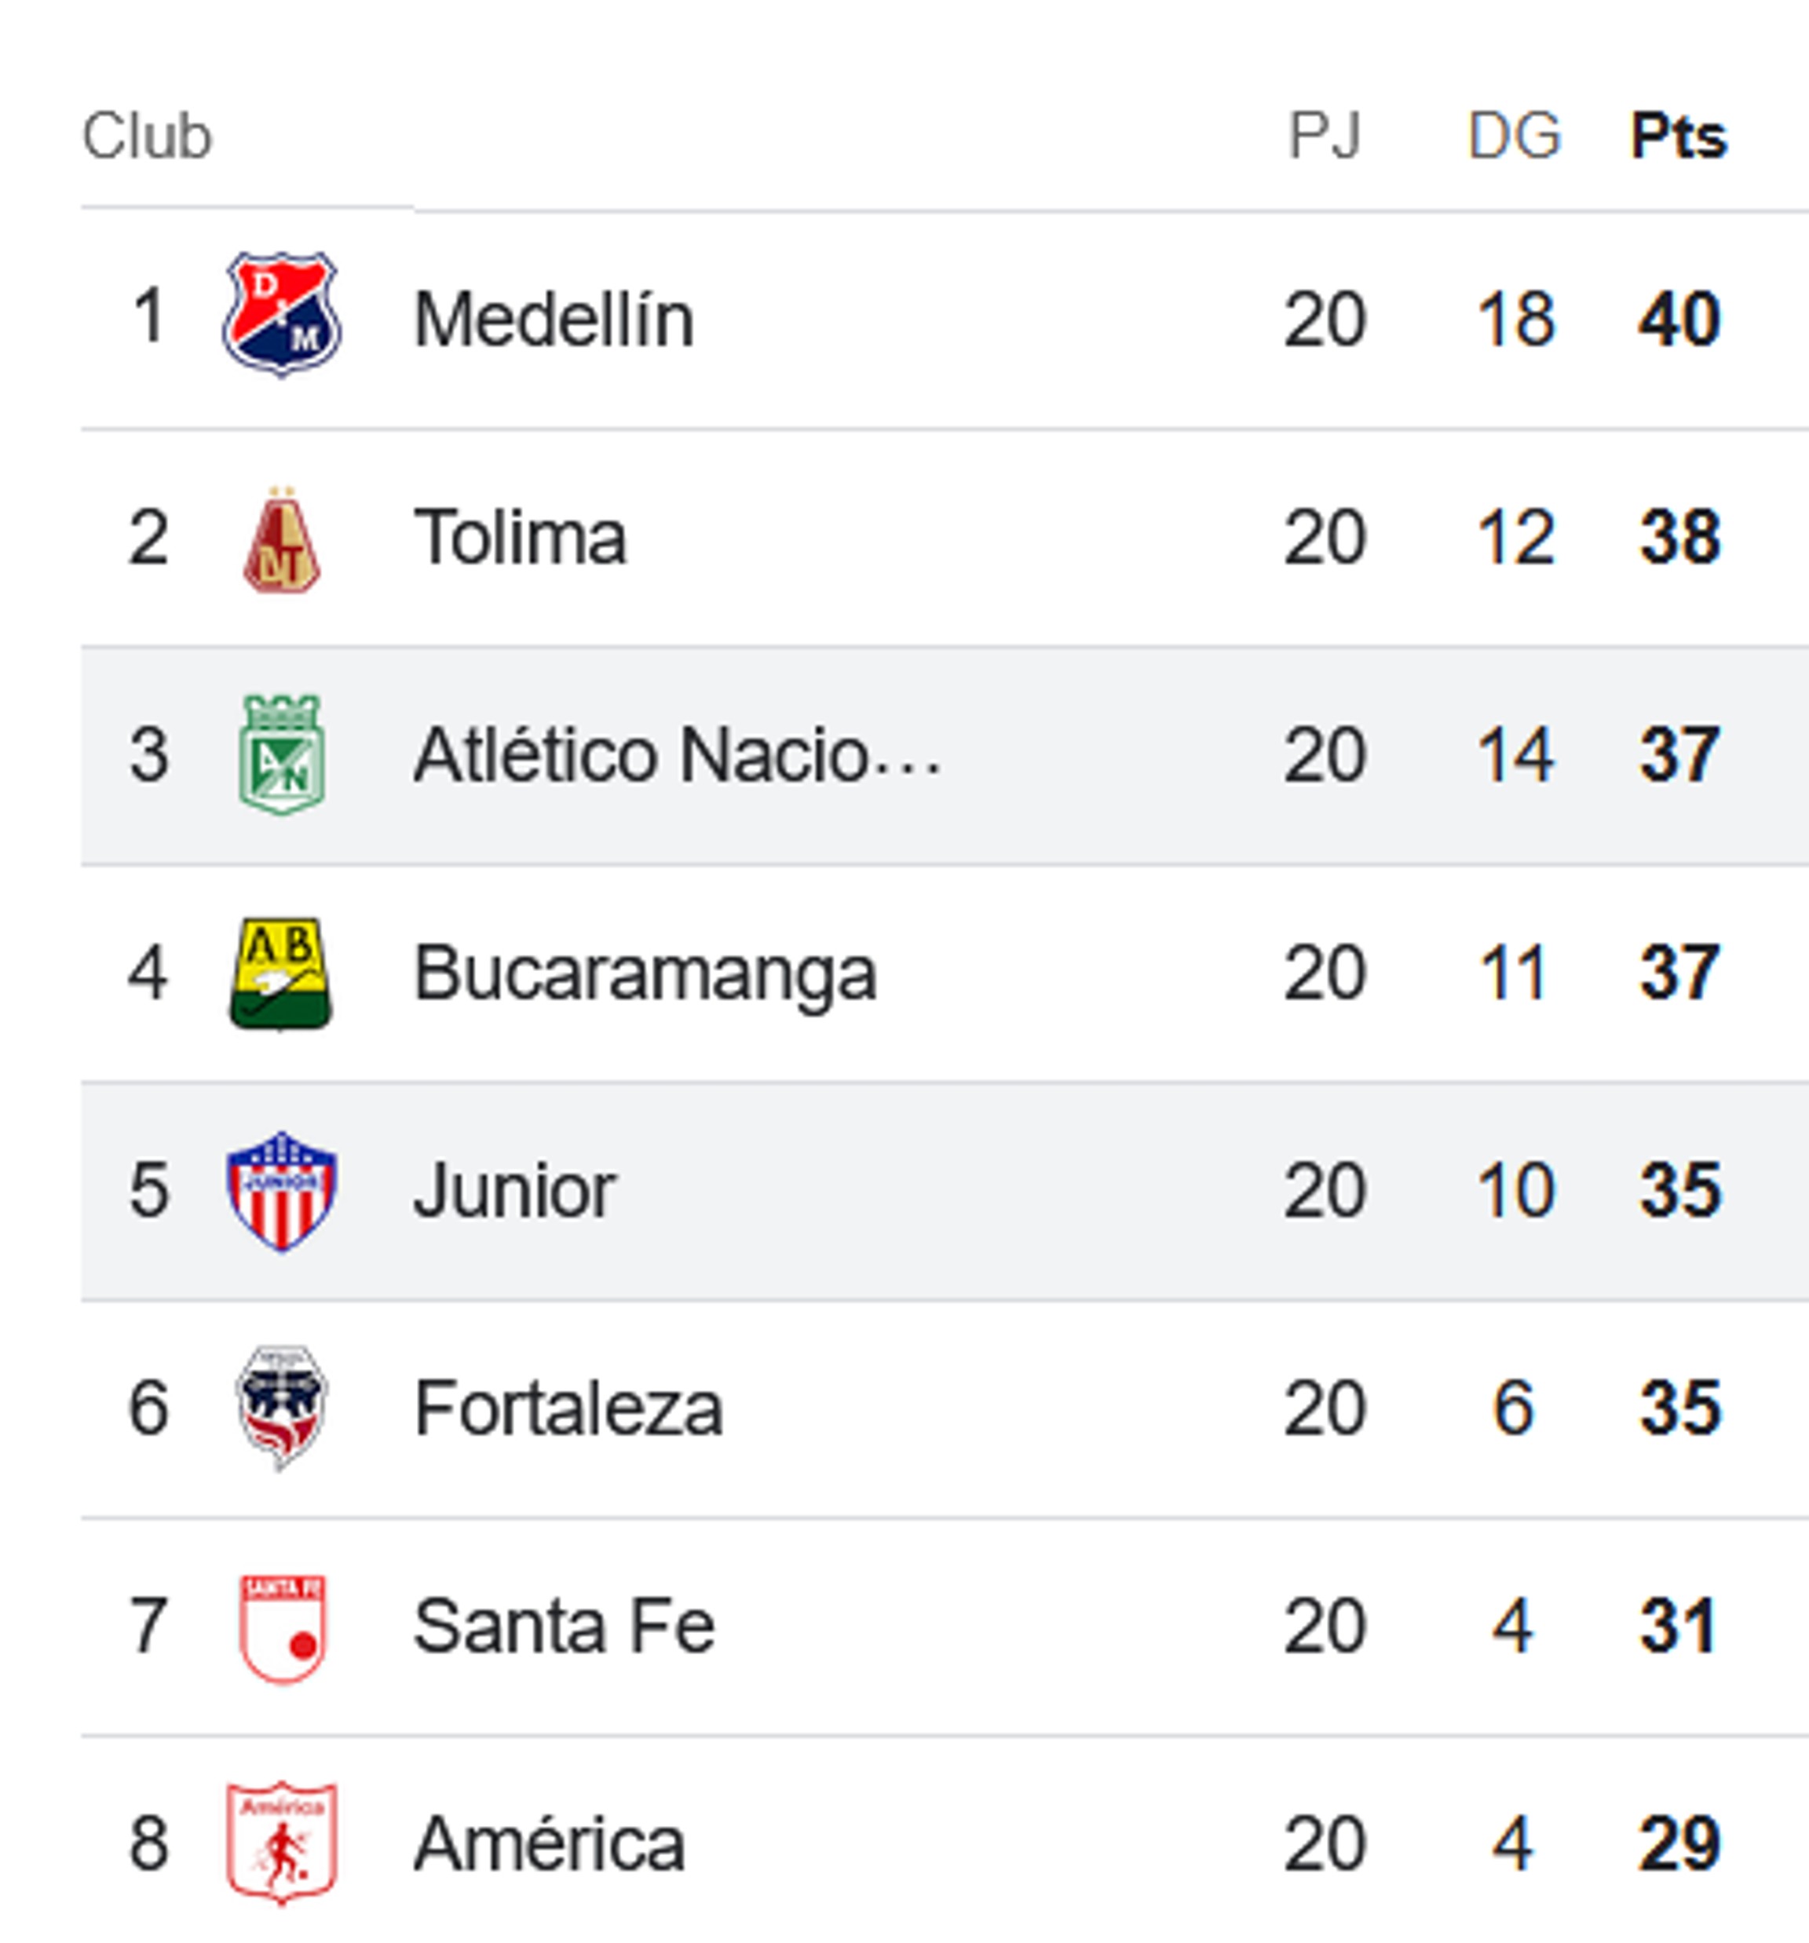
Task: Open the Tolima team name link
Action: coord(520,538)
